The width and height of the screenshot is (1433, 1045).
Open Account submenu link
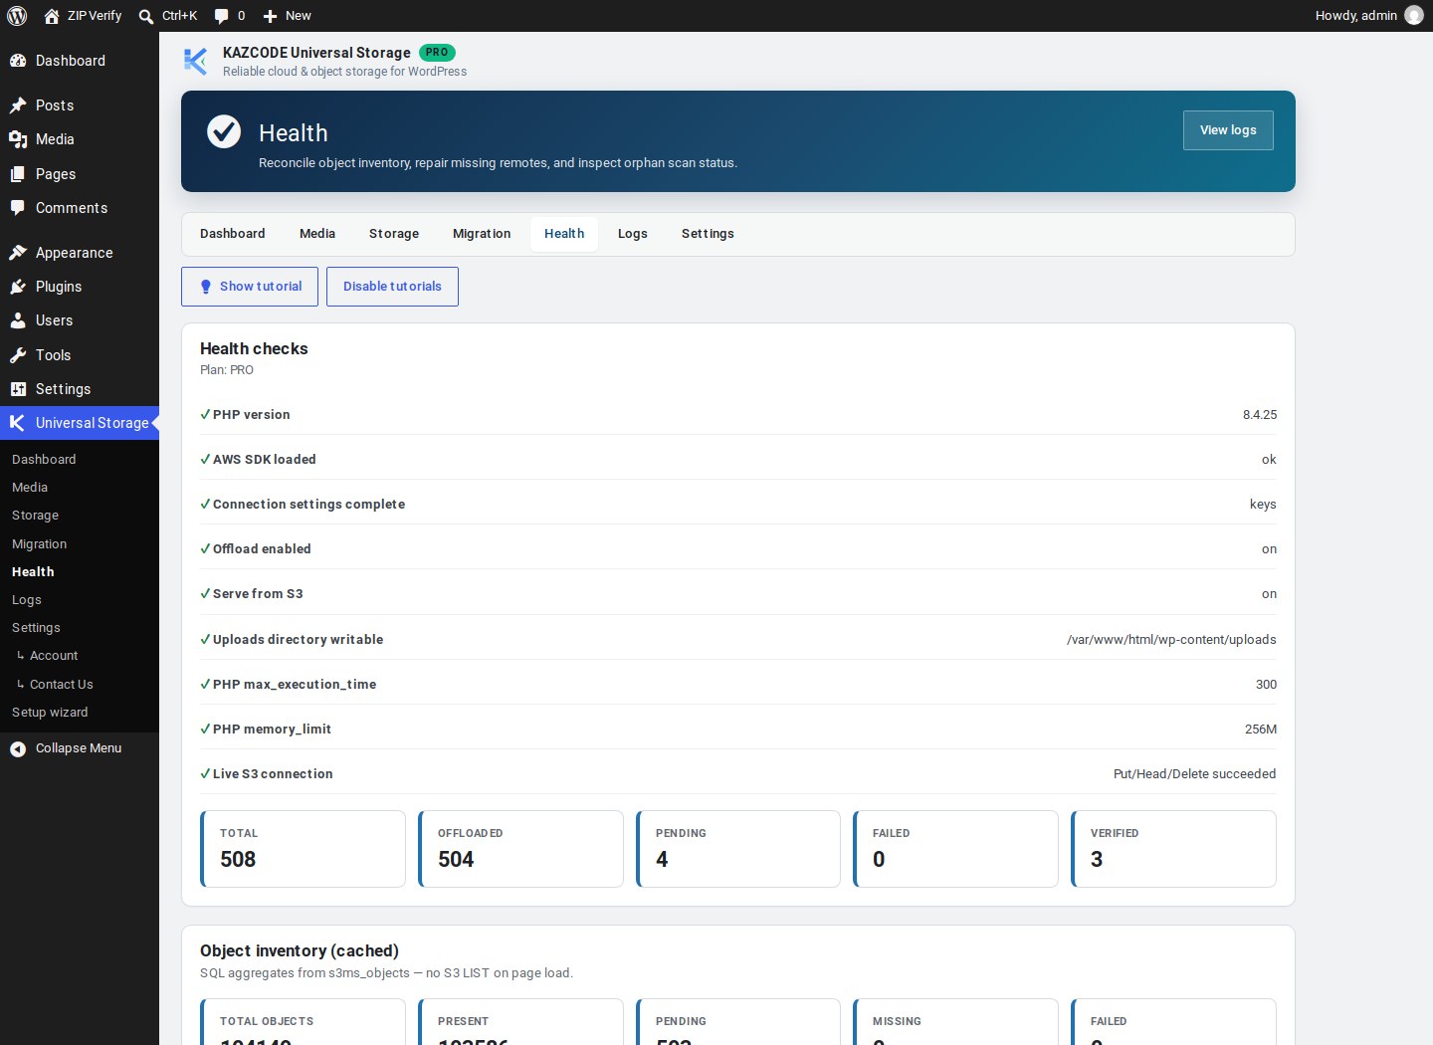click(54, 656)
